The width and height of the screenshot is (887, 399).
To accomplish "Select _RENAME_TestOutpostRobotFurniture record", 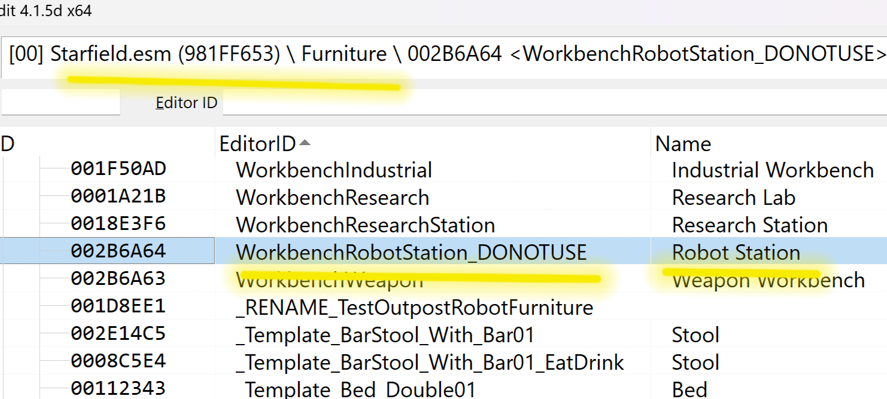I will 415,308.
